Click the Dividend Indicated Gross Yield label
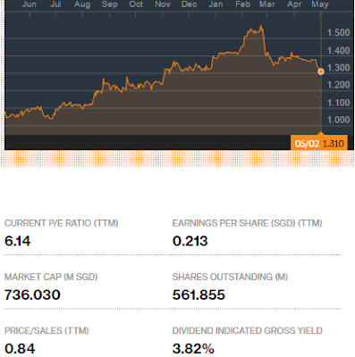The height and width of the screenshot is (357, 355). coord(248,331)
